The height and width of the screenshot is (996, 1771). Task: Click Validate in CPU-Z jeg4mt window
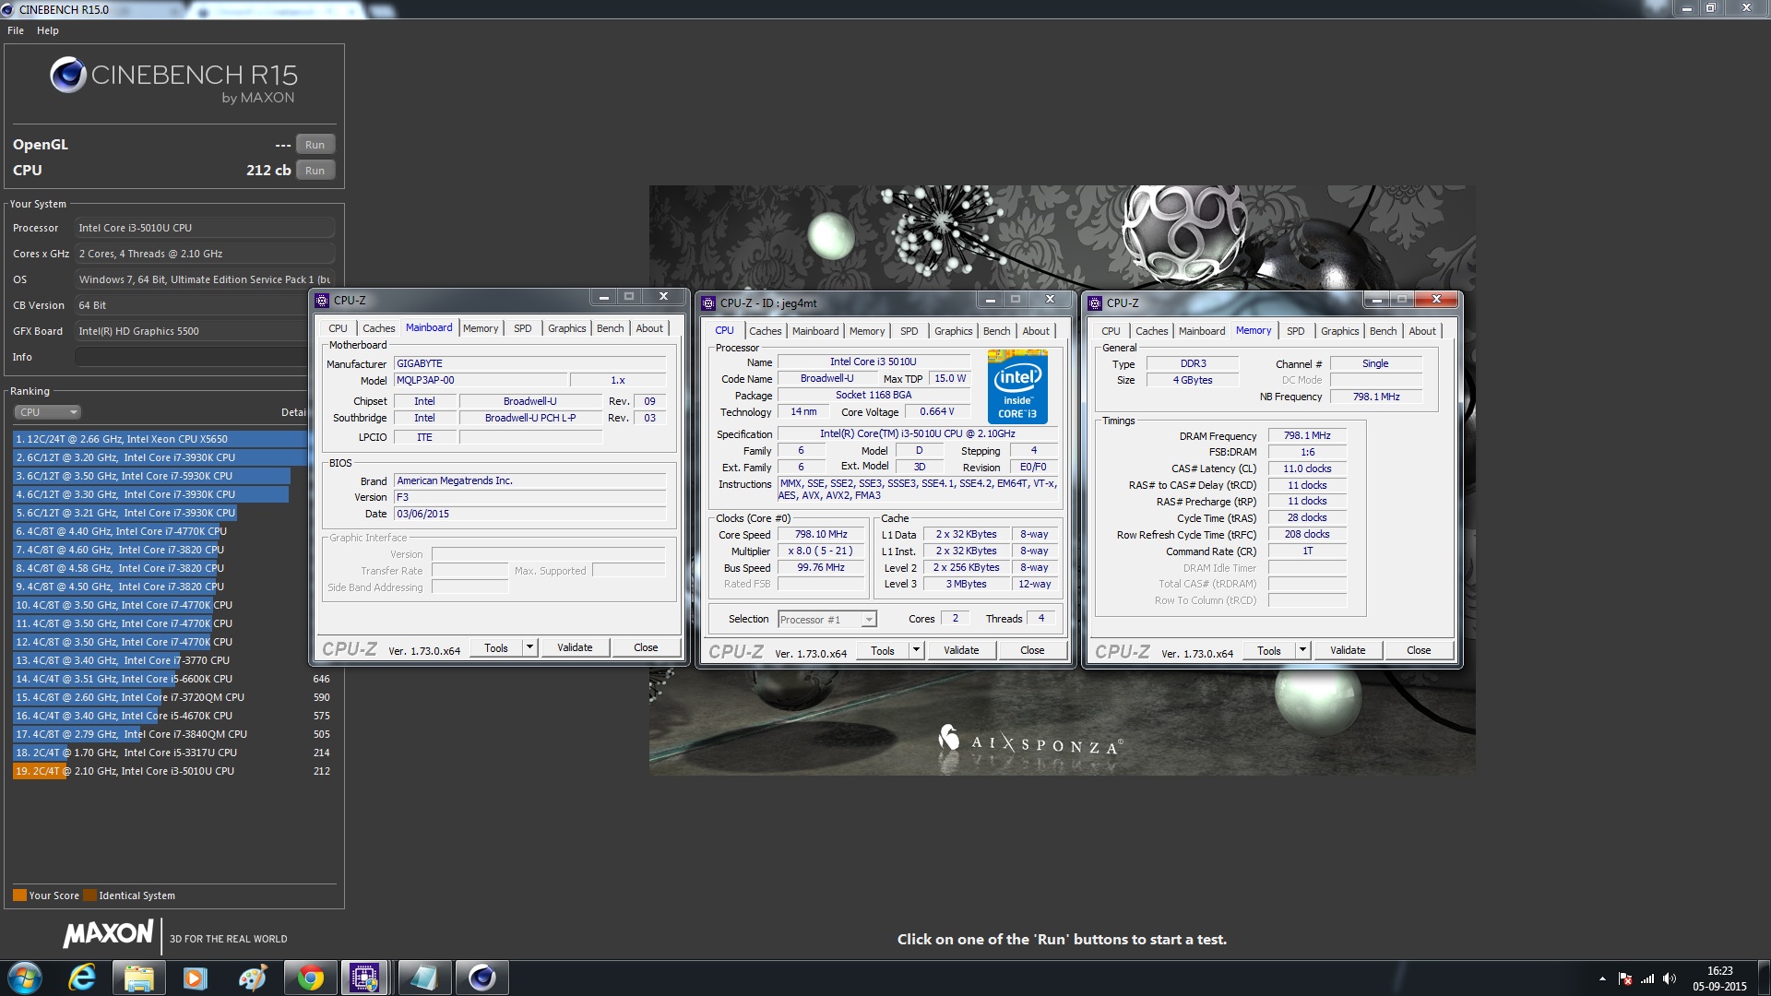point(961,651)
